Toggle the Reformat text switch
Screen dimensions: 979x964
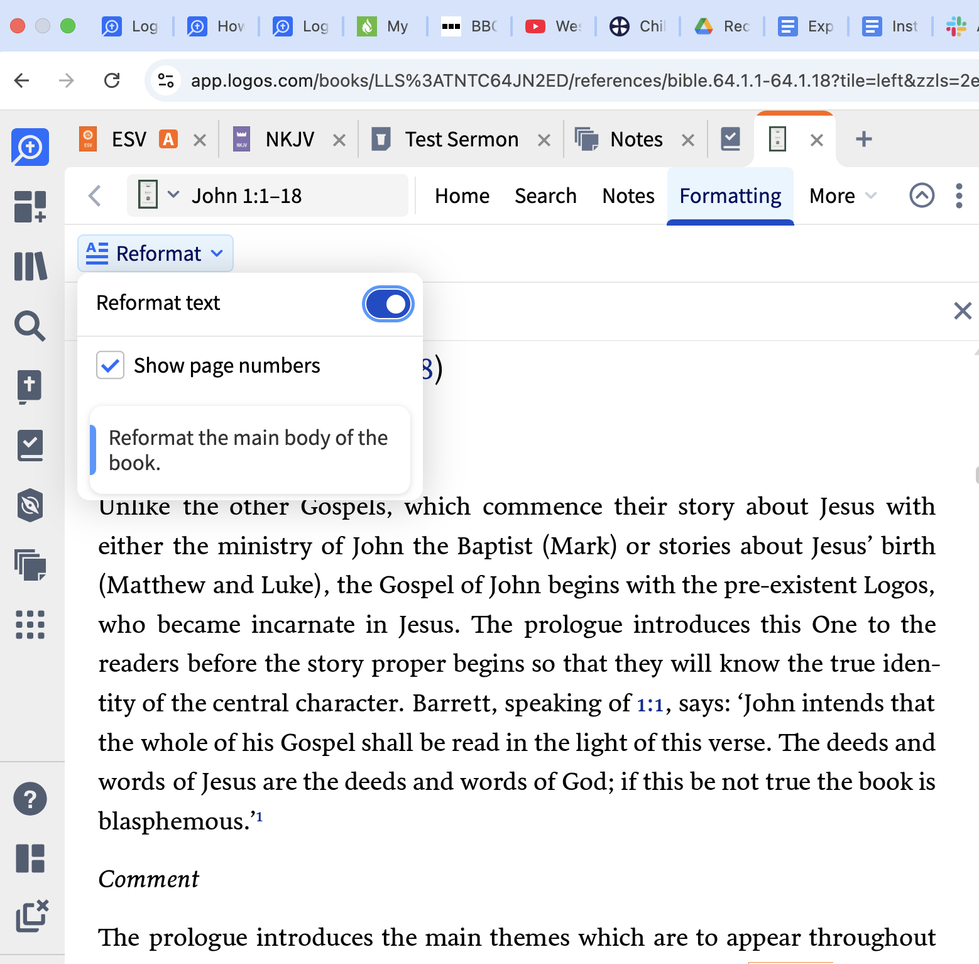click(x=388, y=304)
